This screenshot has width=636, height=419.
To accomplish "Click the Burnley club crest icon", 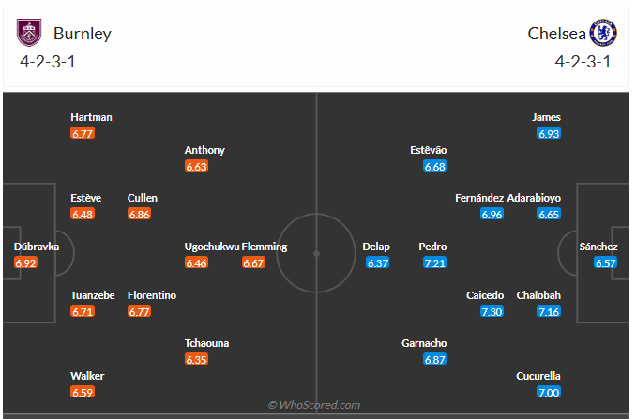I will point(31,34).
